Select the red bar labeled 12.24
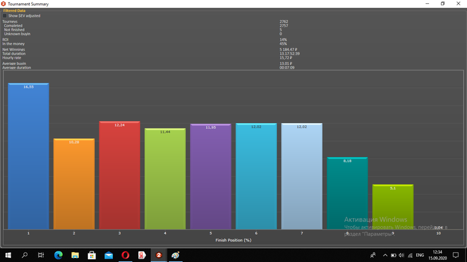Viewport: 467px width, 262px height. point(119,175)
